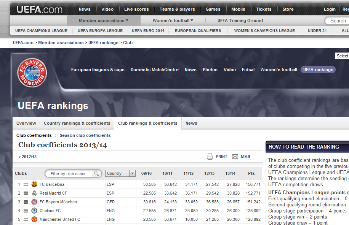Open Domestic MatchCentre

click(154, 70)
